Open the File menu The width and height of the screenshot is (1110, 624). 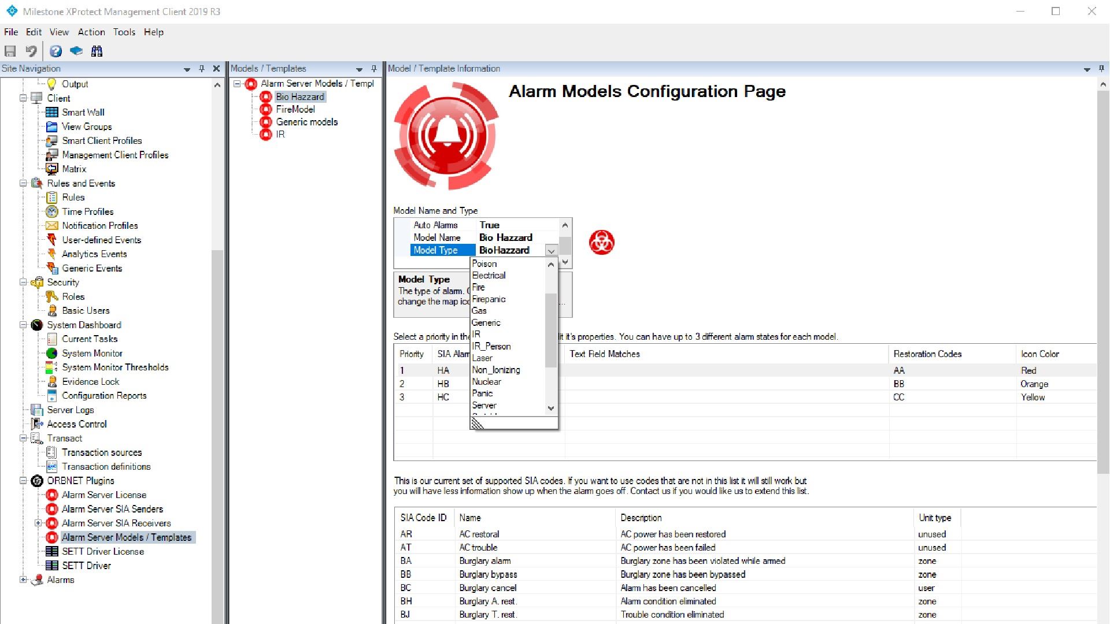point(11,32)
